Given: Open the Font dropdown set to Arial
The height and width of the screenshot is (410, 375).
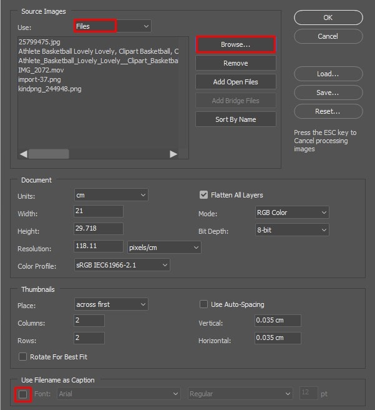Looking at the screenshot, I should [119, 394].
